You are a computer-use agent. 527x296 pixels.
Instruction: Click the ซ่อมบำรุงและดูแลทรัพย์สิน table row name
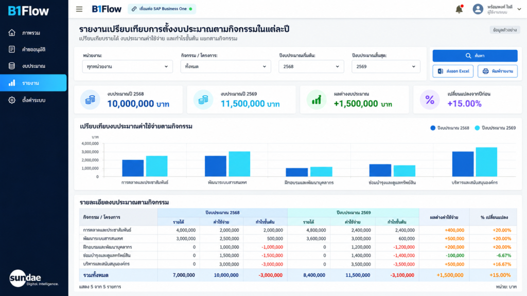tap(107, 255)
